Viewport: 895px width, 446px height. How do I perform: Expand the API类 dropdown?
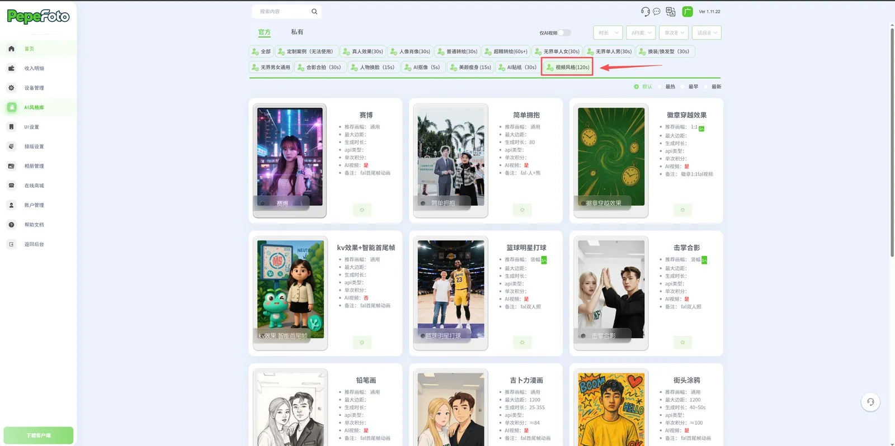click(640, 32)
